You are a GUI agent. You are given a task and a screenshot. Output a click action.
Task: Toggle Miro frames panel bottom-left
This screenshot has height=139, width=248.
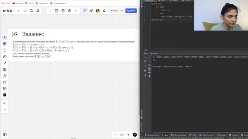click(x=5, y=135)
